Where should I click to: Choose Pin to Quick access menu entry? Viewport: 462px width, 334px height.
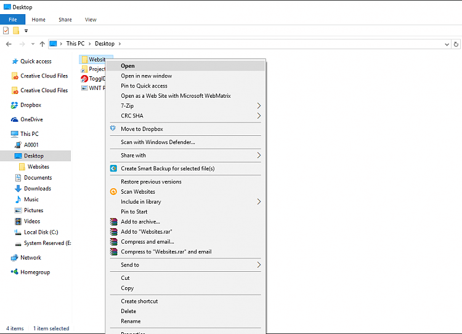144,86
